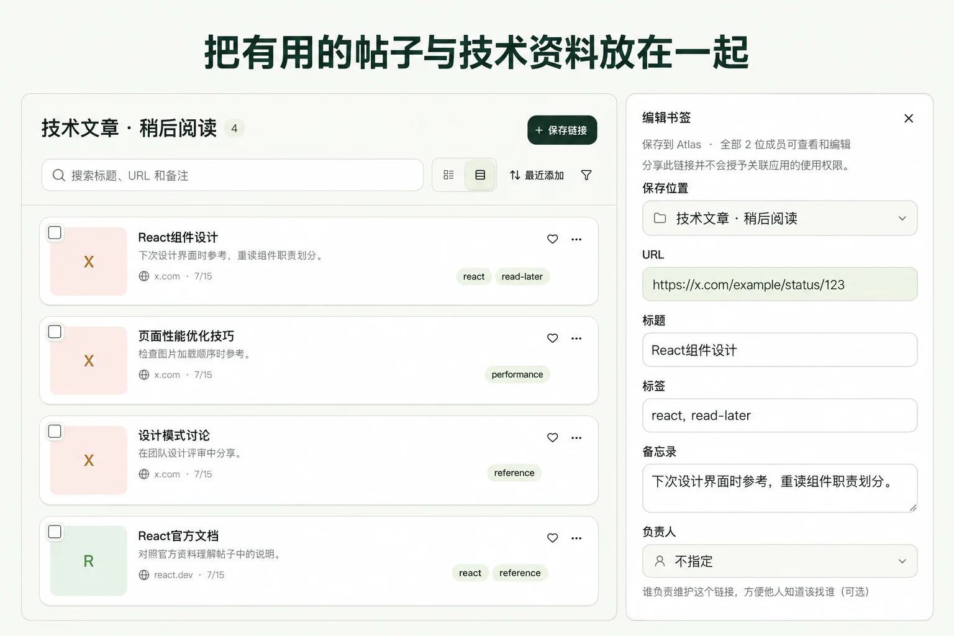The height and width of the screenshot is (636, 954).
Task: Show more actions for 设计模式讨论
Action: click(576, 438)
